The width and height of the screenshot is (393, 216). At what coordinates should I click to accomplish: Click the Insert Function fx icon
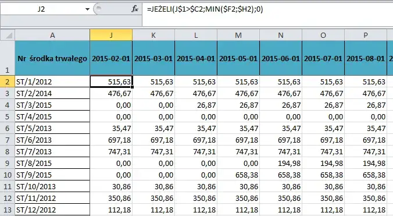(135, 9)
